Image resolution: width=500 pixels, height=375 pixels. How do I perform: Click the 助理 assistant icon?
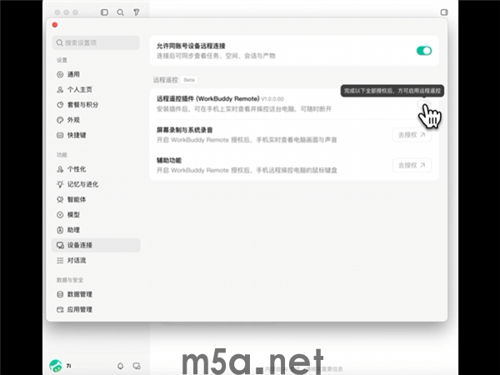60,230
